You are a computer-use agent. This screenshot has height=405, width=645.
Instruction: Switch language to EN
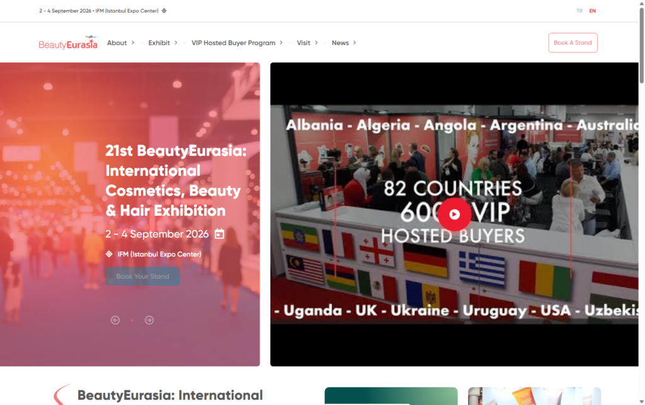[x=592, y=11]
